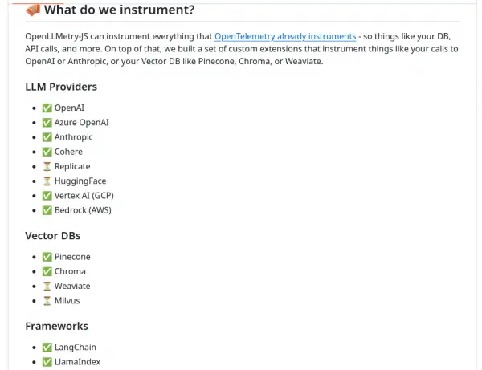Click the green checkmark beside Pinecone

47,257
